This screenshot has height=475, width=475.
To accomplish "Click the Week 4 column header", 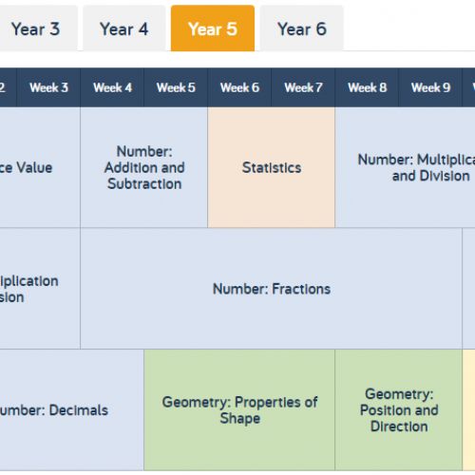I will click(112, 87).
